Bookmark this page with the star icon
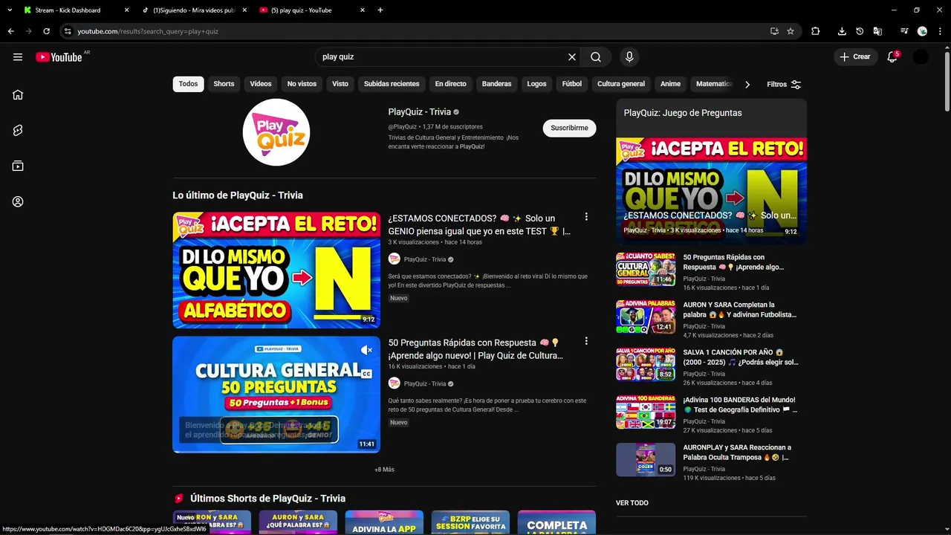Viewport: 951px width, 535px height. click(791, 31)
